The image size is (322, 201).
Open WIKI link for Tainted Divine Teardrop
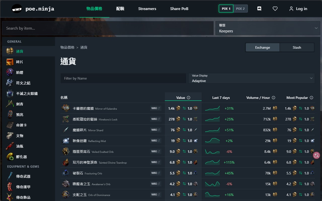(x=155, y=162)
